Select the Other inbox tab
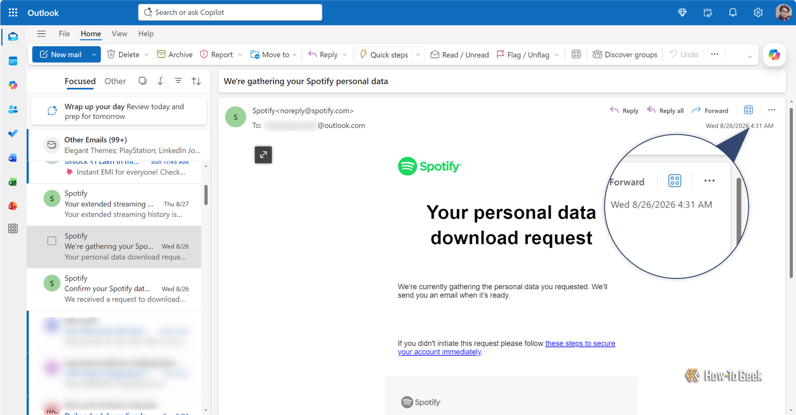 (115, 81)
